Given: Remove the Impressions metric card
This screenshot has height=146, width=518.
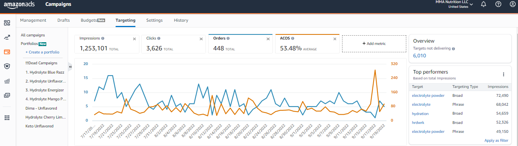Looking at the screenshot, I should point(134,39).
